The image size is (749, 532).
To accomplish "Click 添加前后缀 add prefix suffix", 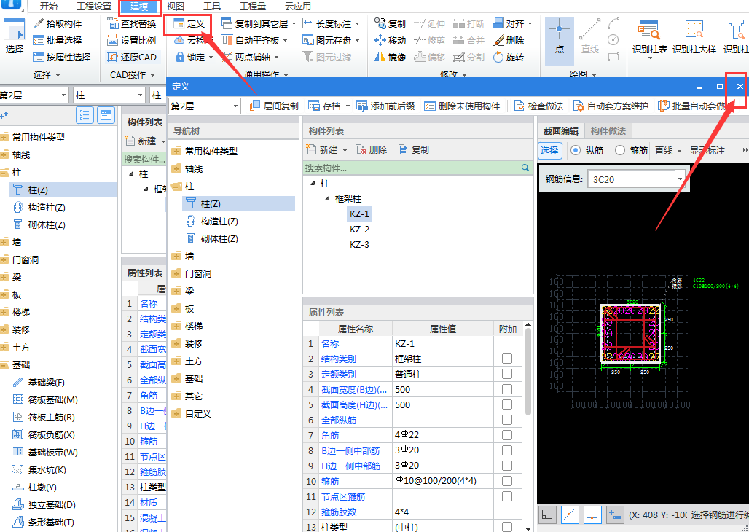I will [385, 106].
